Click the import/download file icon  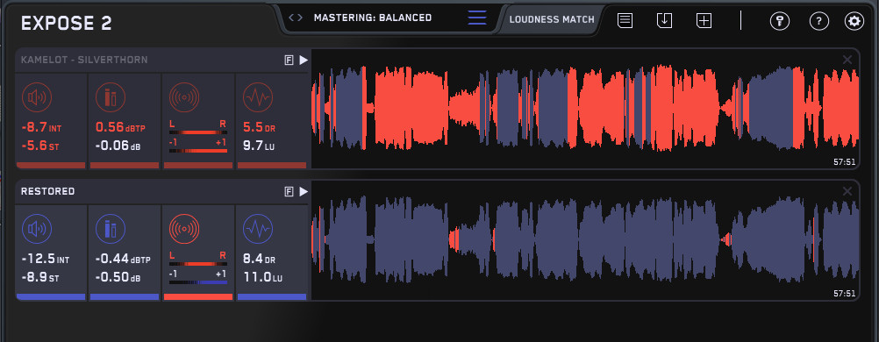664,21
